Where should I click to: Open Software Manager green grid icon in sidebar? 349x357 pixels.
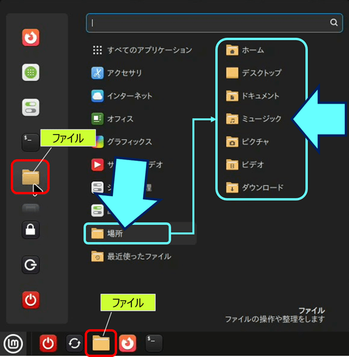(x=31, y=72)
